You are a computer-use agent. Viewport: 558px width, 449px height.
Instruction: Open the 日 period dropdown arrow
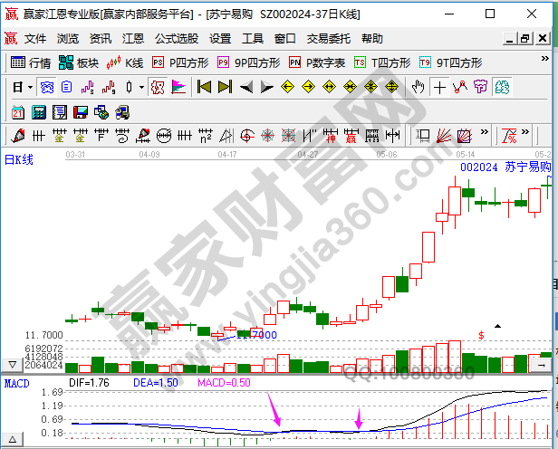pos(30,88)
